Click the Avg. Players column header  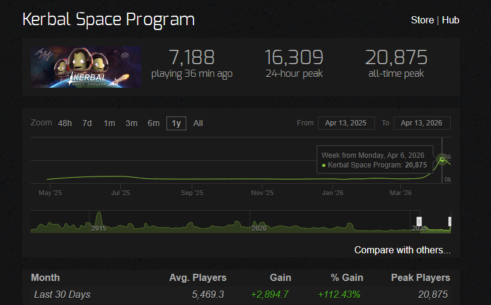click(198, 278)
